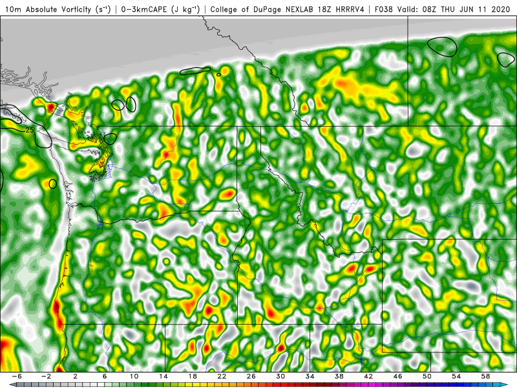517x388 pixels.
Task: Click the cyan right arrow tip of color bar
Action: pyautogui.click(x=505, y=385)
